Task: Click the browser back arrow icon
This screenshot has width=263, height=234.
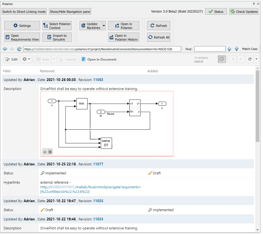Action: pos(5,49)
